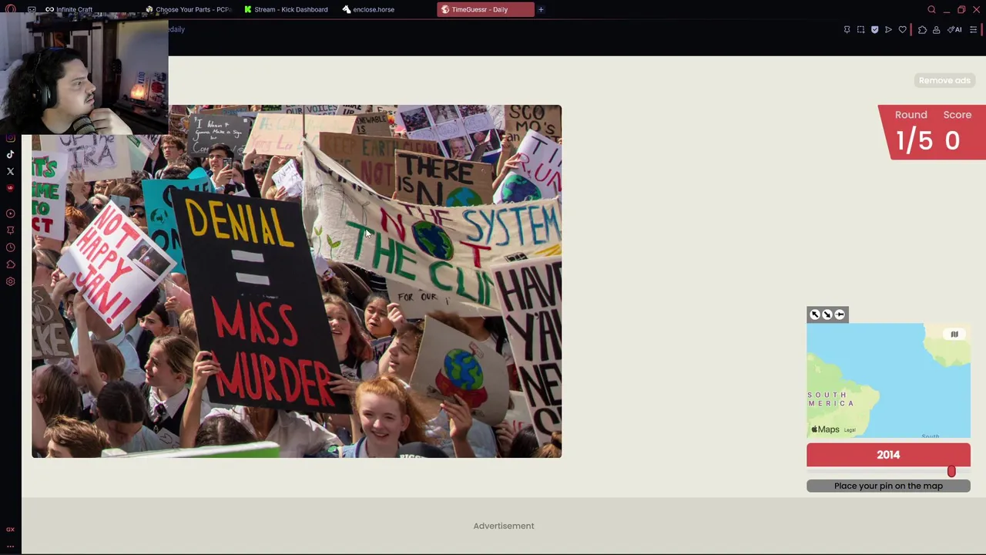Open a new tab with the plus button

coord(541,9)
